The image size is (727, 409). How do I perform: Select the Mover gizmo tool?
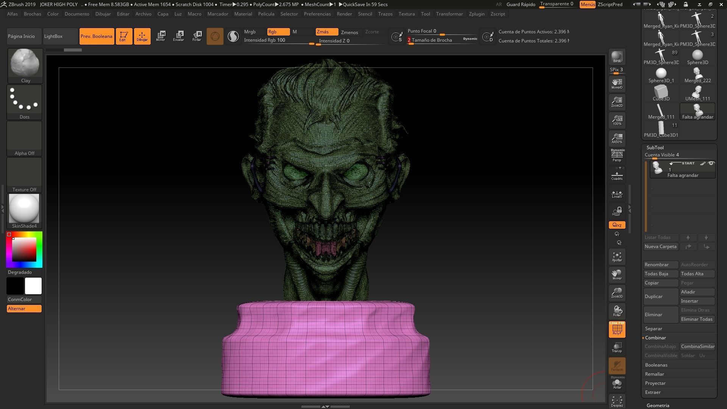coord(161,36)
